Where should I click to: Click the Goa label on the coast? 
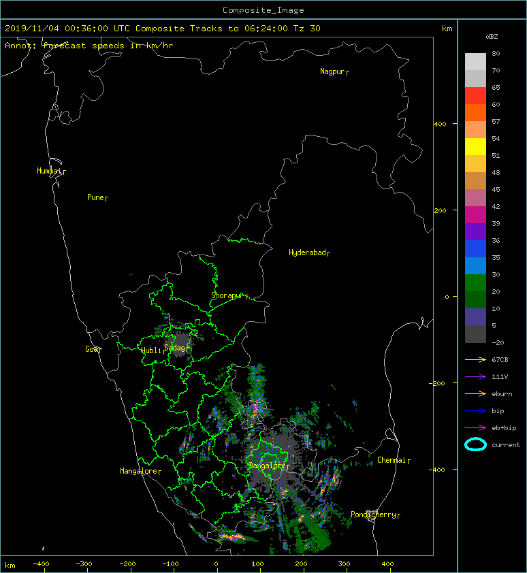(93, 349)
